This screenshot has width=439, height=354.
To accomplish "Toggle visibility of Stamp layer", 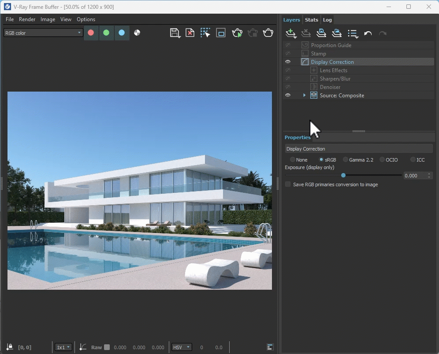I will 288,53.
